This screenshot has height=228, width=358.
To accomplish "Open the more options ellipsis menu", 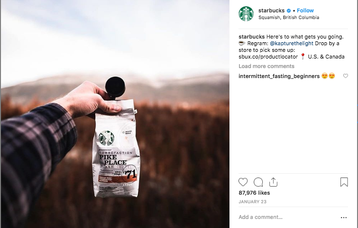I will coord(344,218).
